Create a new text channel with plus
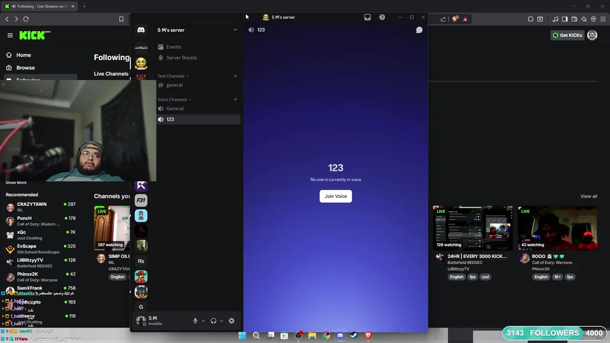This screenshot has width=610, height=343. click(x=235, y=76)
